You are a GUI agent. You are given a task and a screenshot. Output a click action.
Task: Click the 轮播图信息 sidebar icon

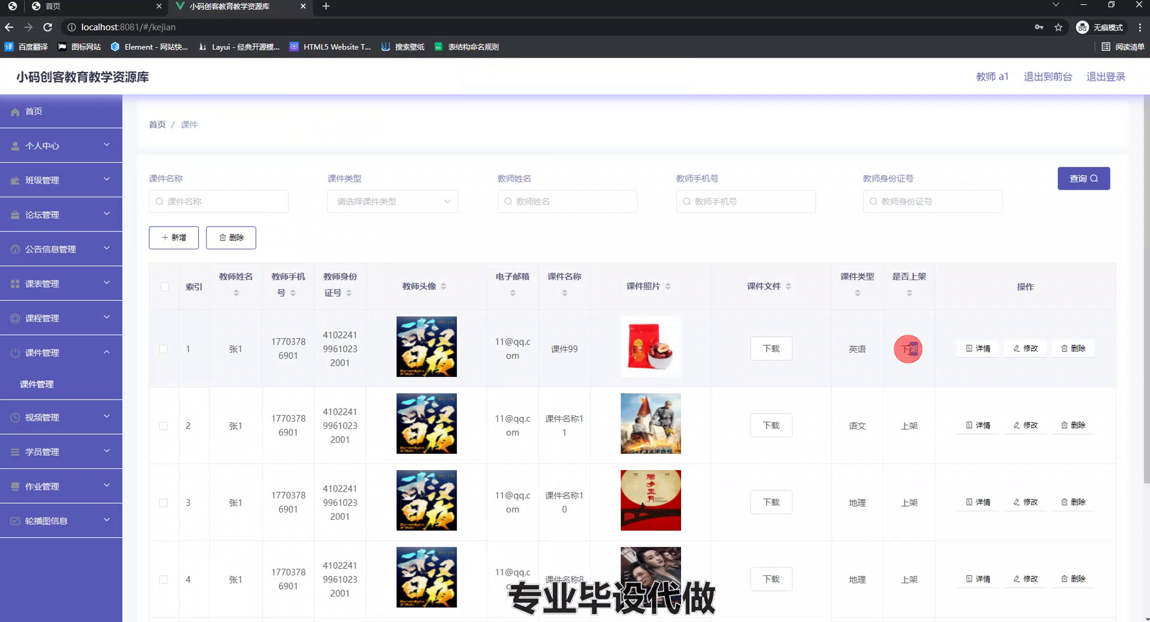[15, 521]
